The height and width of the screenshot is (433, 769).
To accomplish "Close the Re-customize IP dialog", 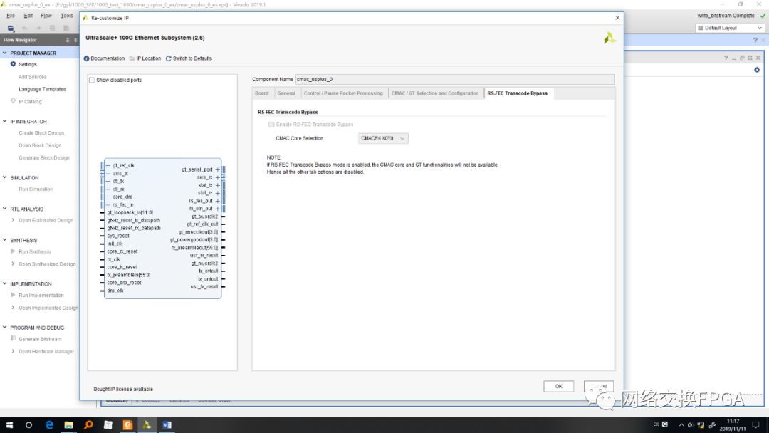I will (x=617, y=18).
